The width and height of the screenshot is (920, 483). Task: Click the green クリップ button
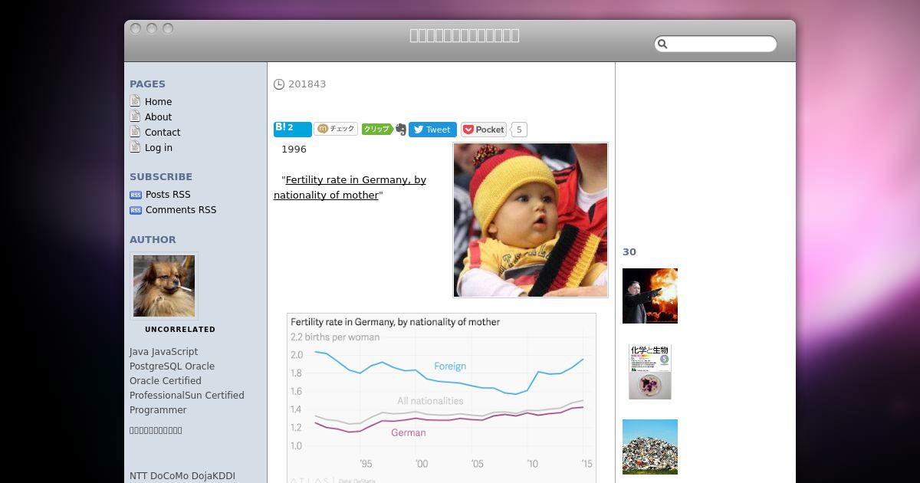pyautogui.click(x=376, y=129)
